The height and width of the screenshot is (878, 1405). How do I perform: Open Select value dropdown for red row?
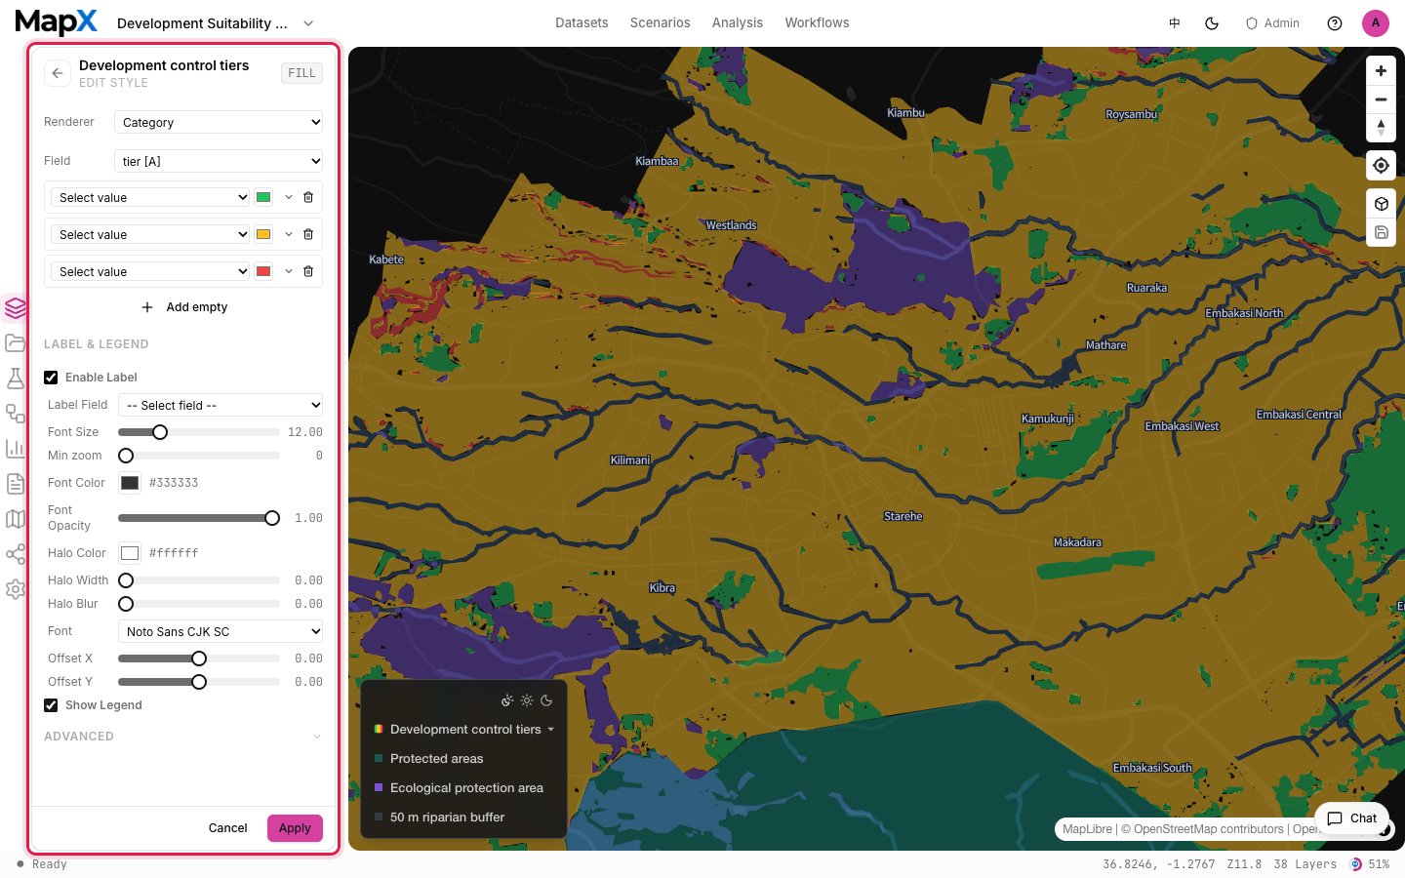pos(150,271)
